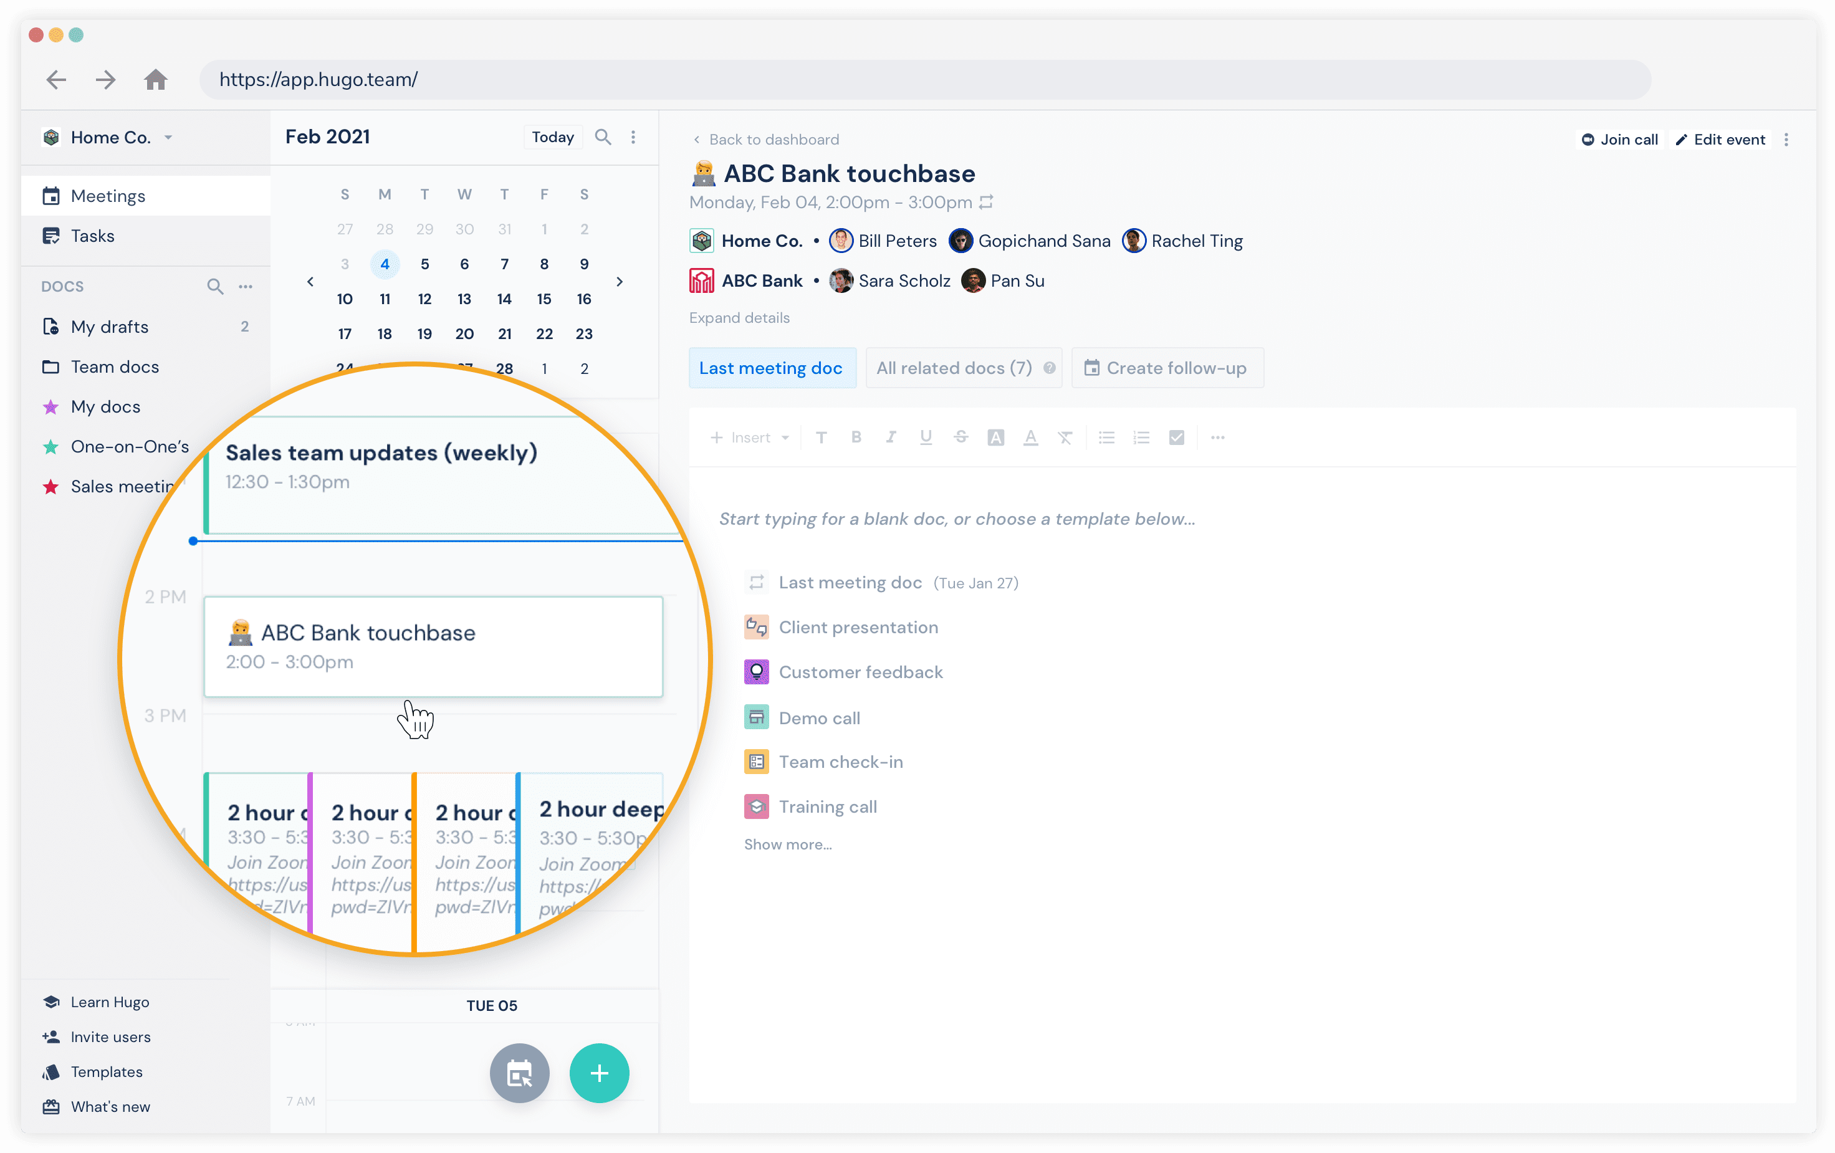Focus the URL address bar
The width and height of the screenshot is (1835, 1153).
click(x=924, y=79)
